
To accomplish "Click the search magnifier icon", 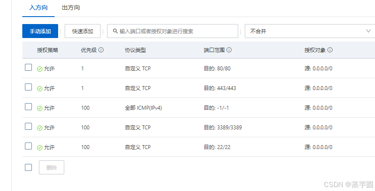I will (115, 31).
